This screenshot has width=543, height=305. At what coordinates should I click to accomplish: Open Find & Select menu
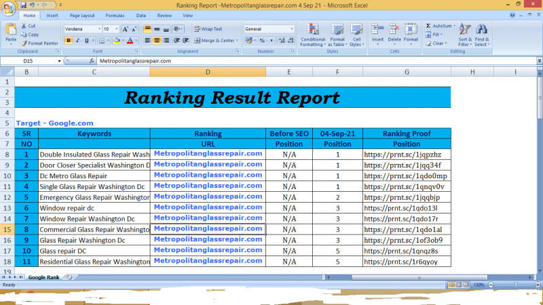point(482,35)
